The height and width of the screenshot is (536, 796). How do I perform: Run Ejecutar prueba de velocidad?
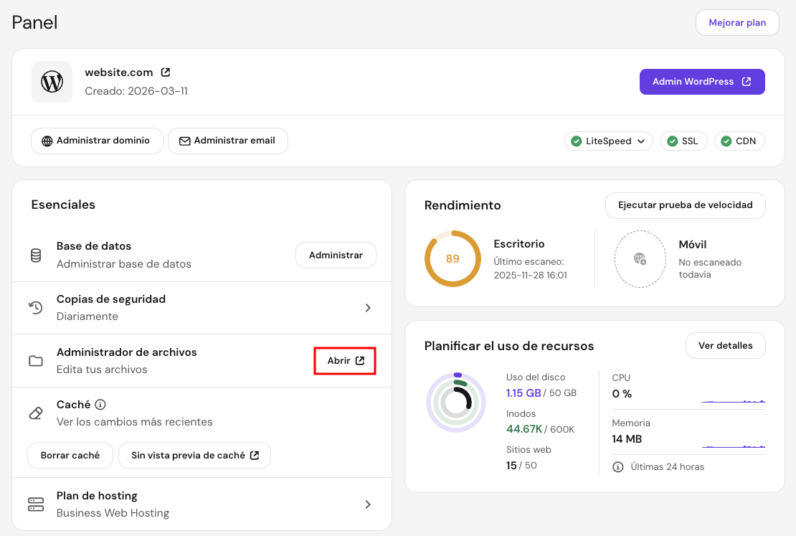click(x=686, y=205)
